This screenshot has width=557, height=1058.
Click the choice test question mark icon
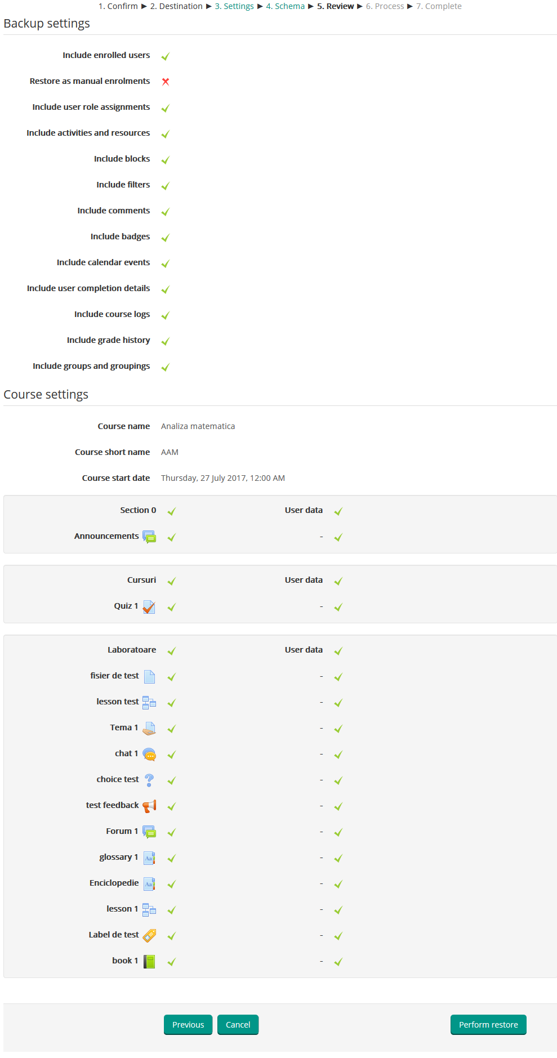[149, 780]
